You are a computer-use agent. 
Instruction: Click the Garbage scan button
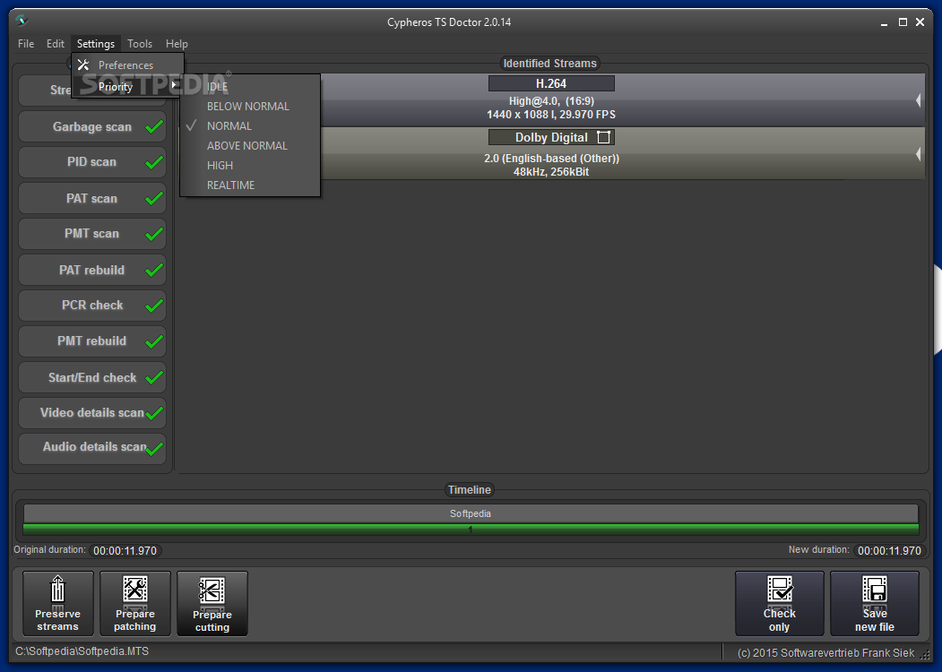click(92, 126)
